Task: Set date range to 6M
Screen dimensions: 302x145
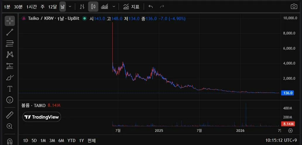Action: [x=61, y=141]
